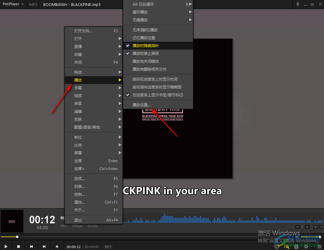Screen dimensions: 324x250
Task: Go to the previous track
Action: pyautogui.click(x=31, y=247)
